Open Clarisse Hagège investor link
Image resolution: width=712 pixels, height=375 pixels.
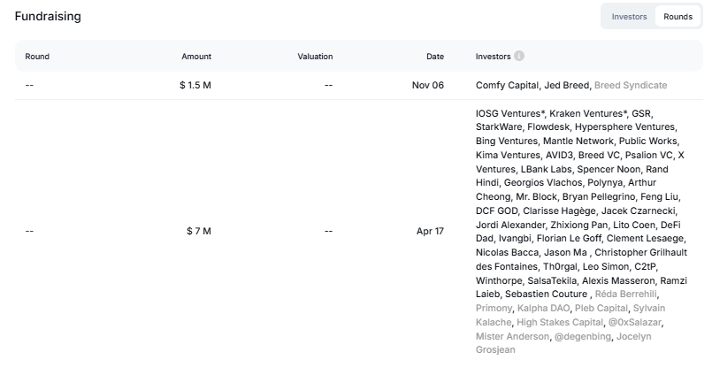click(559, 211)
